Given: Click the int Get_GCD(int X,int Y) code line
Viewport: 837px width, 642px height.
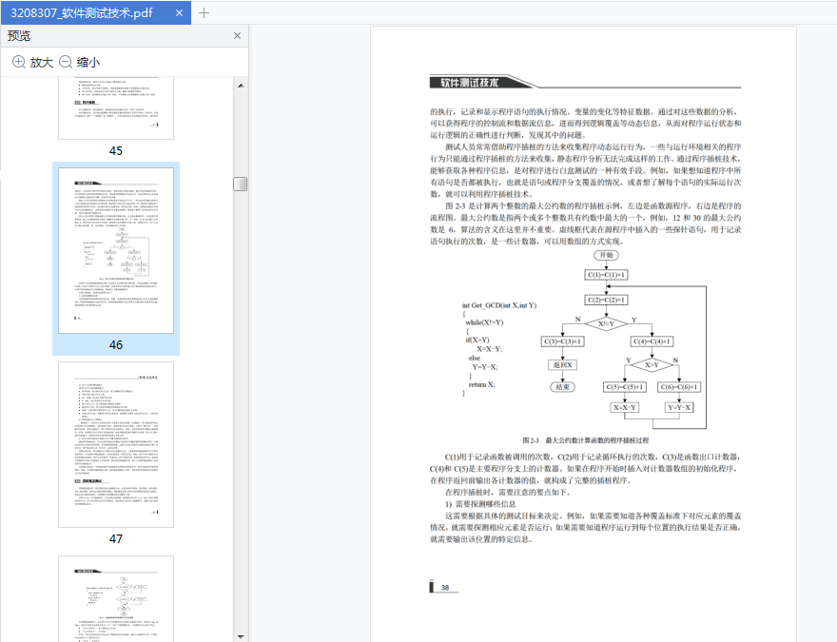Looking at the screenshot, I should coord(499,305).
